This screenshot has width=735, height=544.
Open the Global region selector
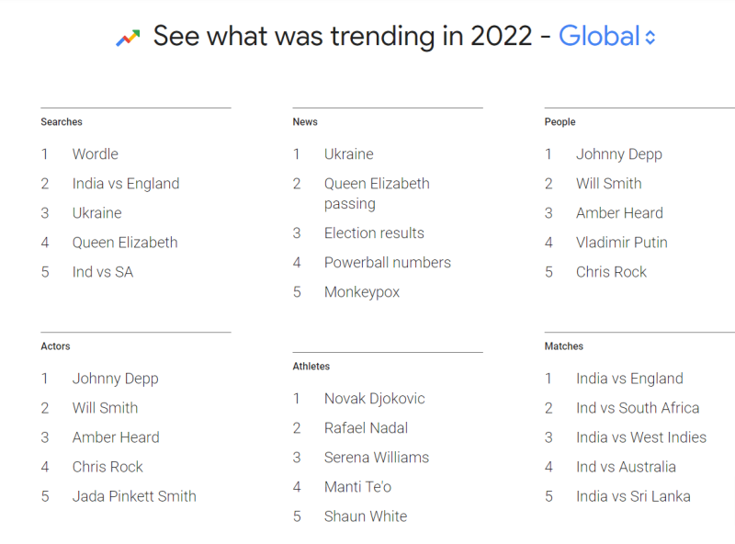[598, 36]
